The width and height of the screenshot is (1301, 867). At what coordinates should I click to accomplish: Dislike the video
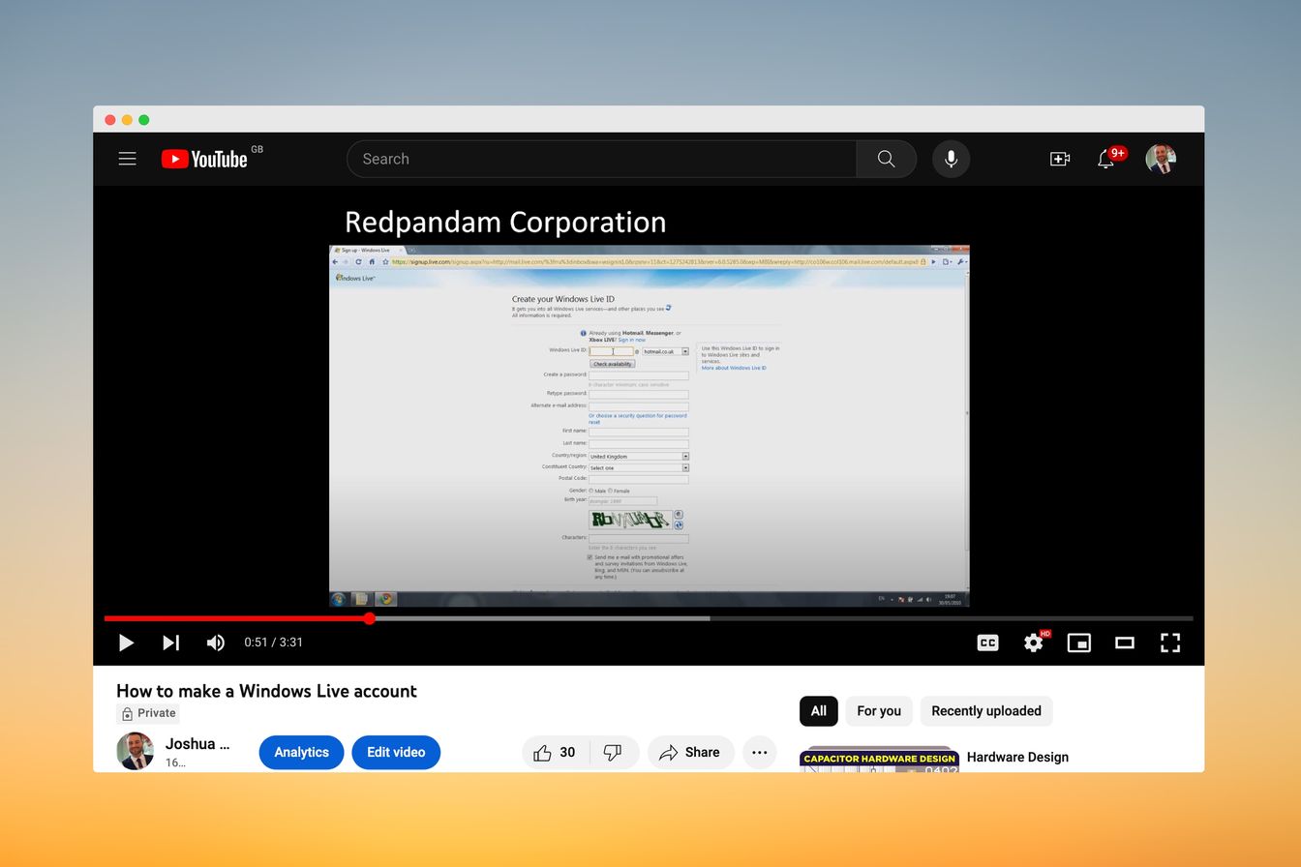[x=613, y=752]
